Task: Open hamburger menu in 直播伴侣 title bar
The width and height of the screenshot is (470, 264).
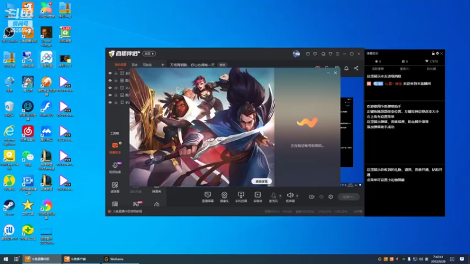Action: pos(337,54)
